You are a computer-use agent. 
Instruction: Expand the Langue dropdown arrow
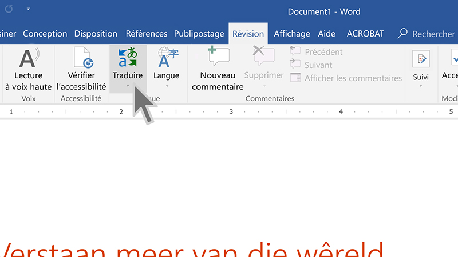(167, 86)
